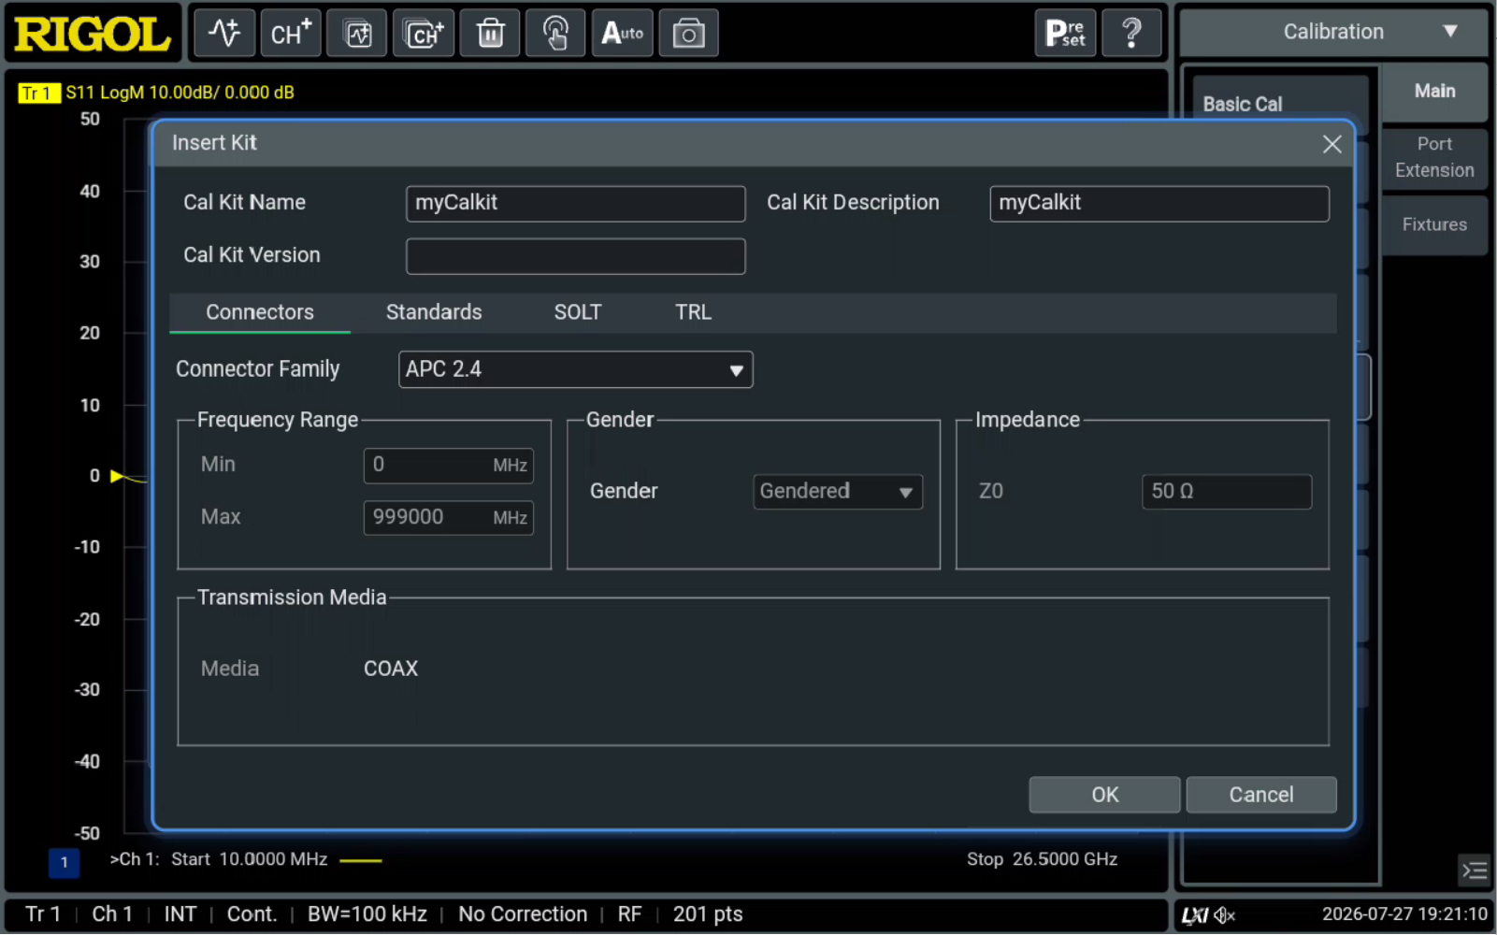This screenshot has height=935, width=1497.
Task: Click the Min frequency field
Action: tap(449, 465)
